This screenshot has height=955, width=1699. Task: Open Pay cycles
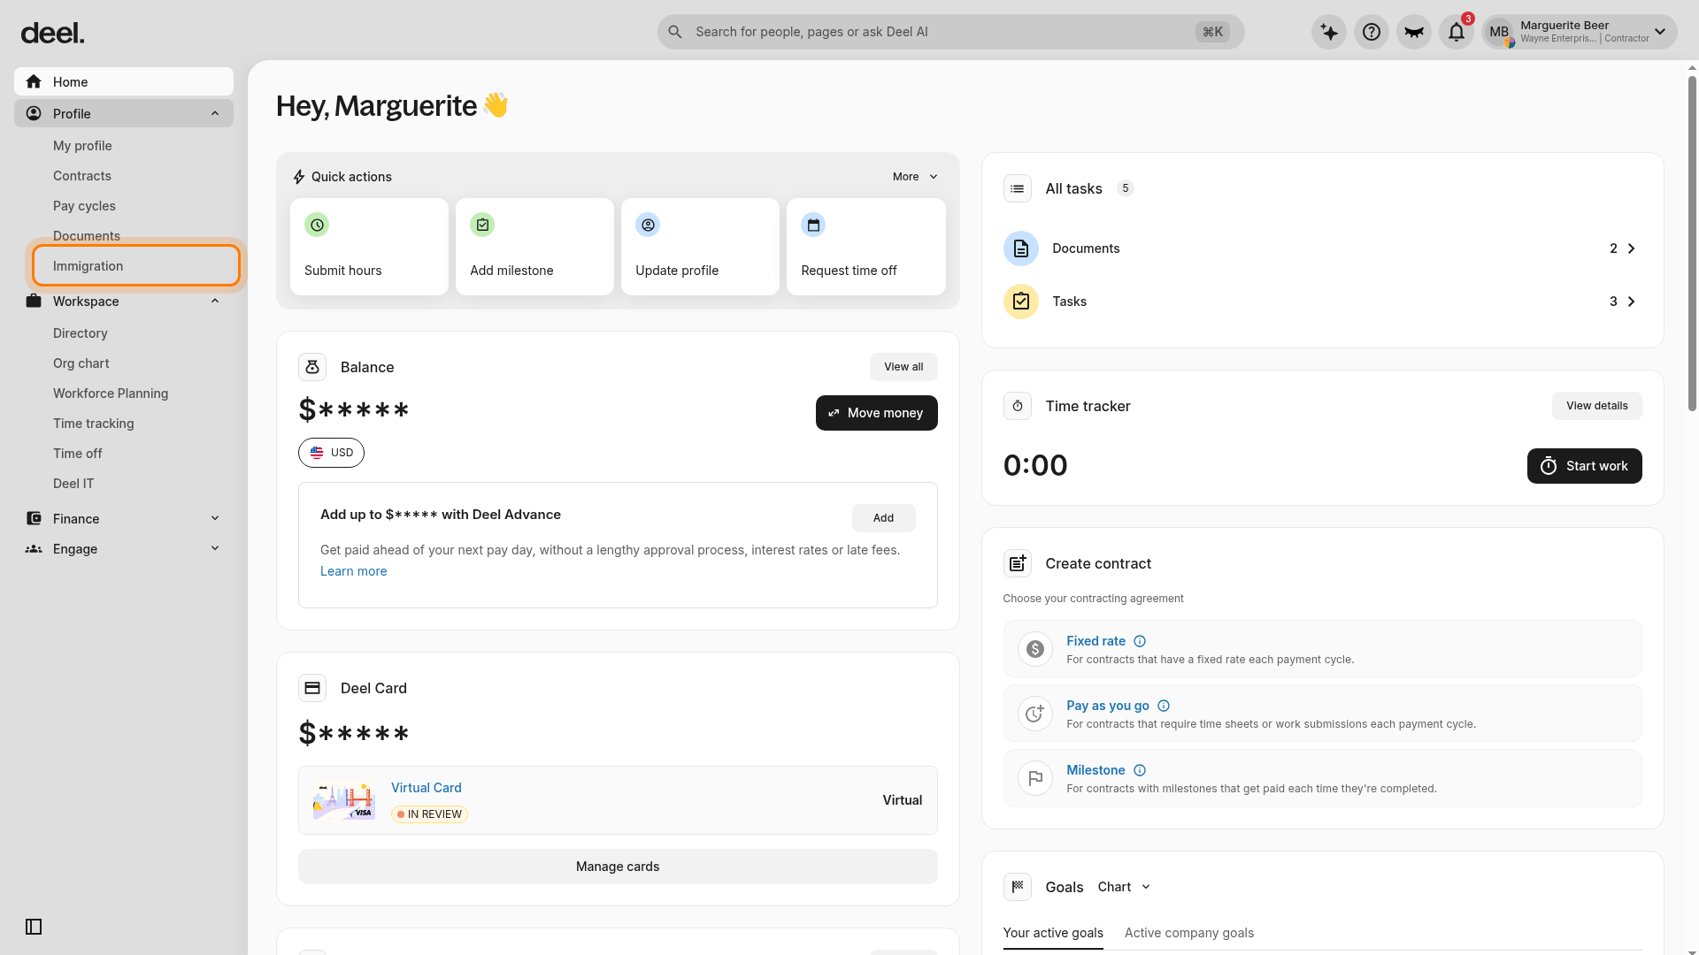click(84, 206)
